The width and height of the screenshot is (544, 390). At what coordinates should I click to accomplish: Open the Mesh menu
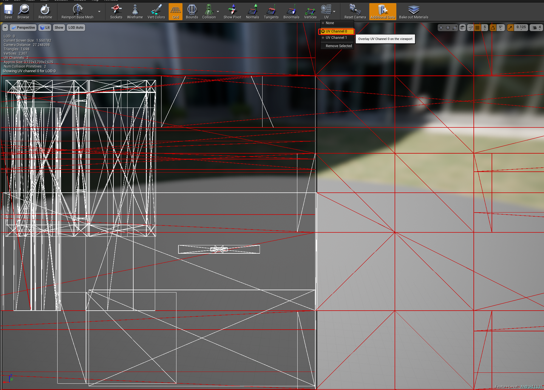(x=44, y=1)
